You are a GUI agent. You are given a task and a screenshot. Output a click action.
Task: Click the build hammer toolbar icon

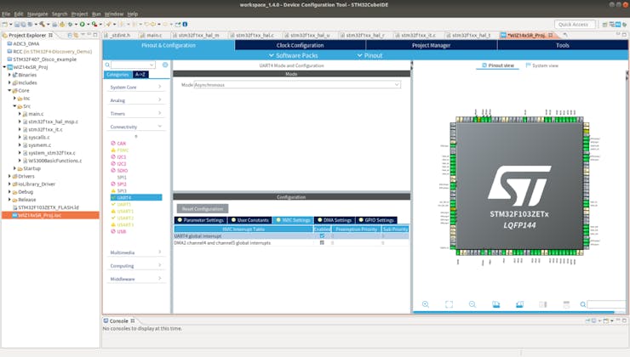[x=43, y=24]
